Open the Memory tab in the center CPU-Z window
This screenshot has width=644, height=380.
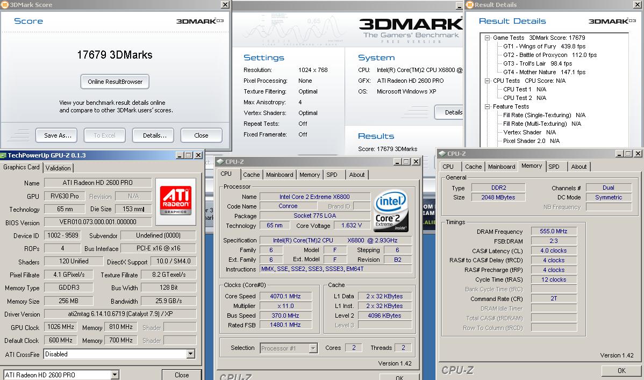[x=309, y=175]
